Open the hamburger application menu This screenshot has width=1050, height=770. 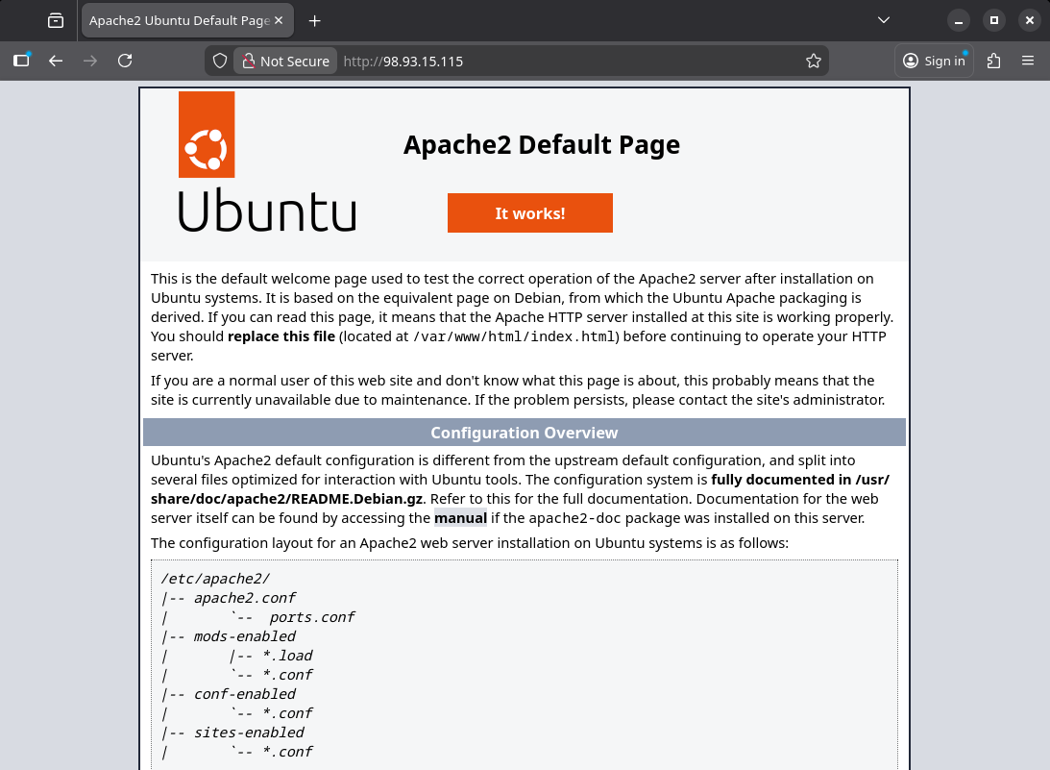(x=1027, y=60)
